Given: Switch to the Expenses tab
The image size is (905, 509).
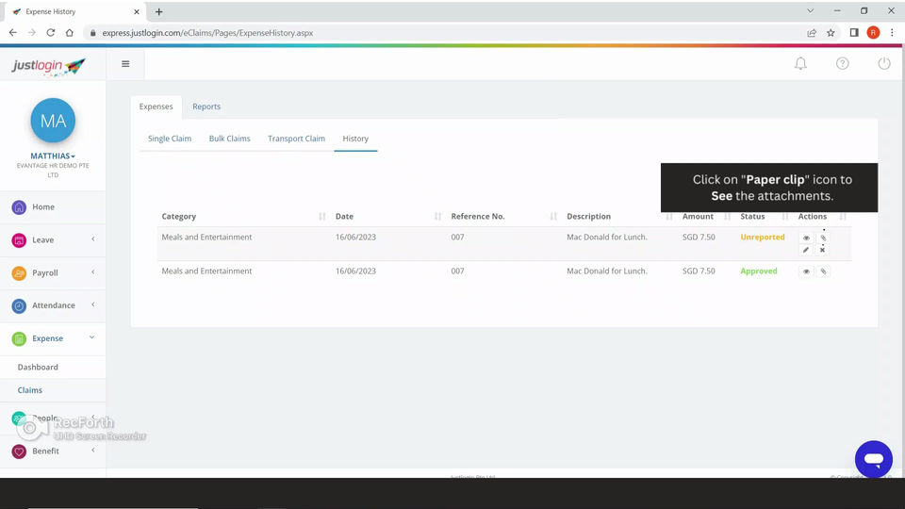Looking at the screenshot, I should coord(156,107).
